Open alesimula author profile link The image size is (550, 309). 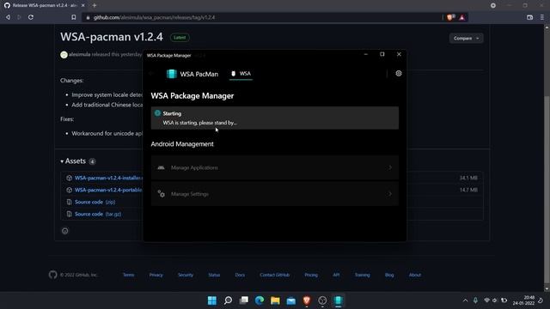[80, 54]
